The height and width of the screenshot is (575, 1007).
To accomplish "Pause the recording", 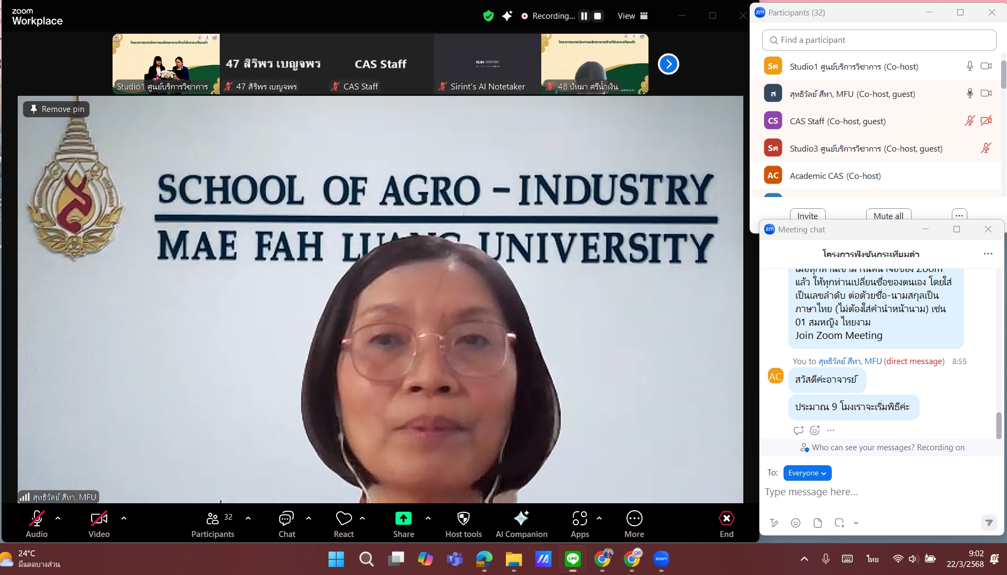I will [x=584, y=16].
